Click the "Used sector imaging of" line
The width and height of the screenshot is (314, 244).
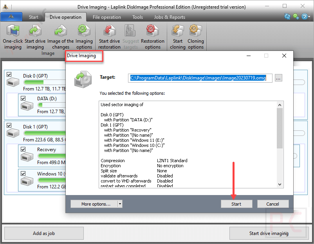tap(122, 105)
